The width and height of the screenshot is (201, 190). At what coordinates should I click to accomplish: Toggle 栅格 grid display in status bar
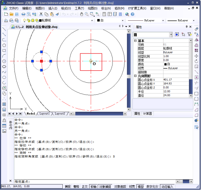pos(76,186)
